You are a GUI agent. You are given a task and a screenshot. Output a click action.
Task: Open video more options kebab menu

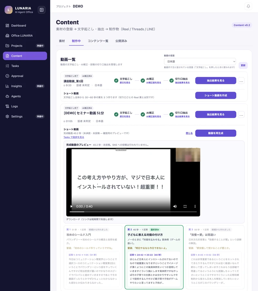tap(195, 206)
